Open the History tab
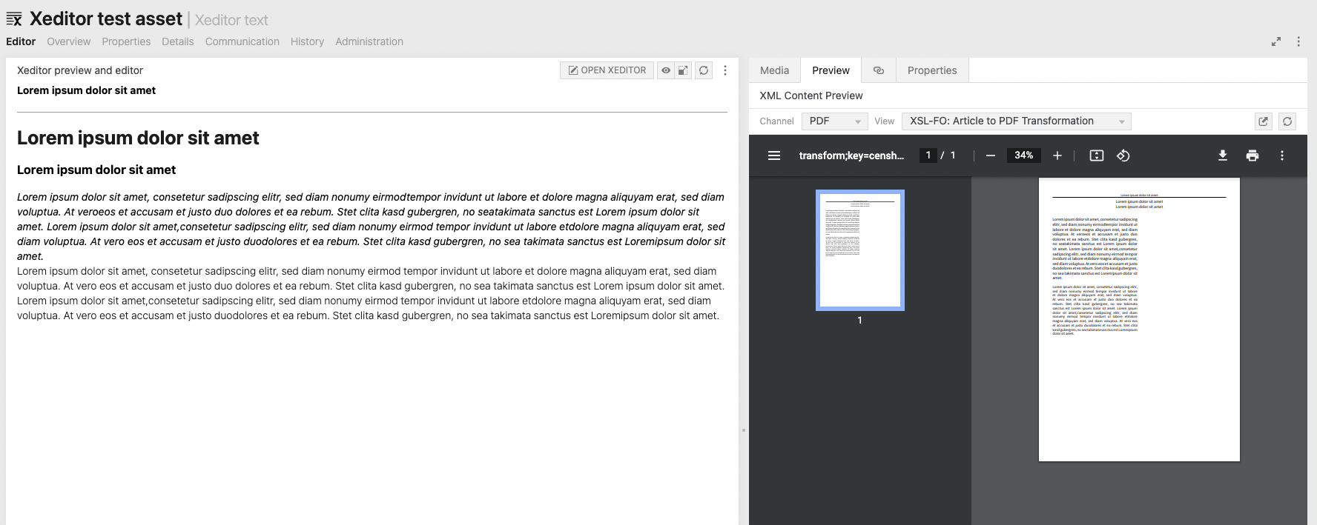This screenshot has height=525, width=1317. click(307, 41)
